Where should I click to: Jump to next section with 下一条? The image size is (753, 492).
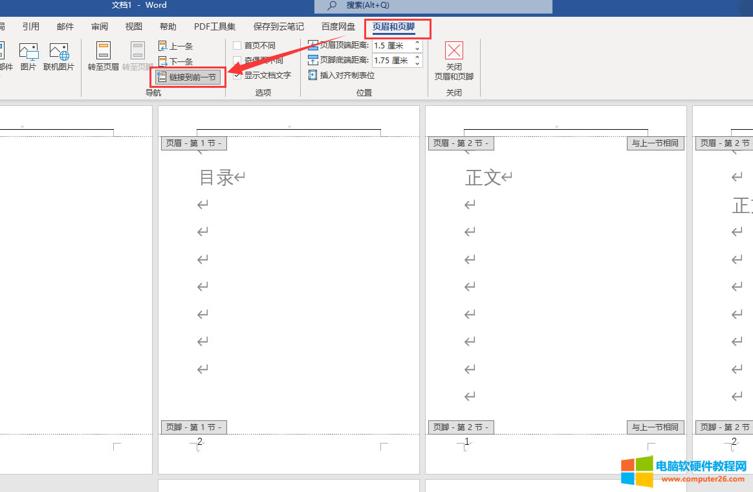176,61
